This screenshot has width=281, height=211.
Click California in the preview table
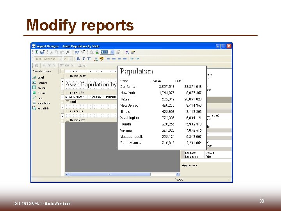point(128,87)
